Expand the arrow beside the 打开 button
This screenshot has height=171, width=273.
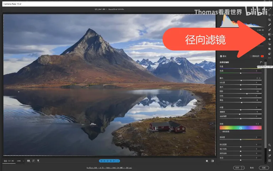click(243, 168)
